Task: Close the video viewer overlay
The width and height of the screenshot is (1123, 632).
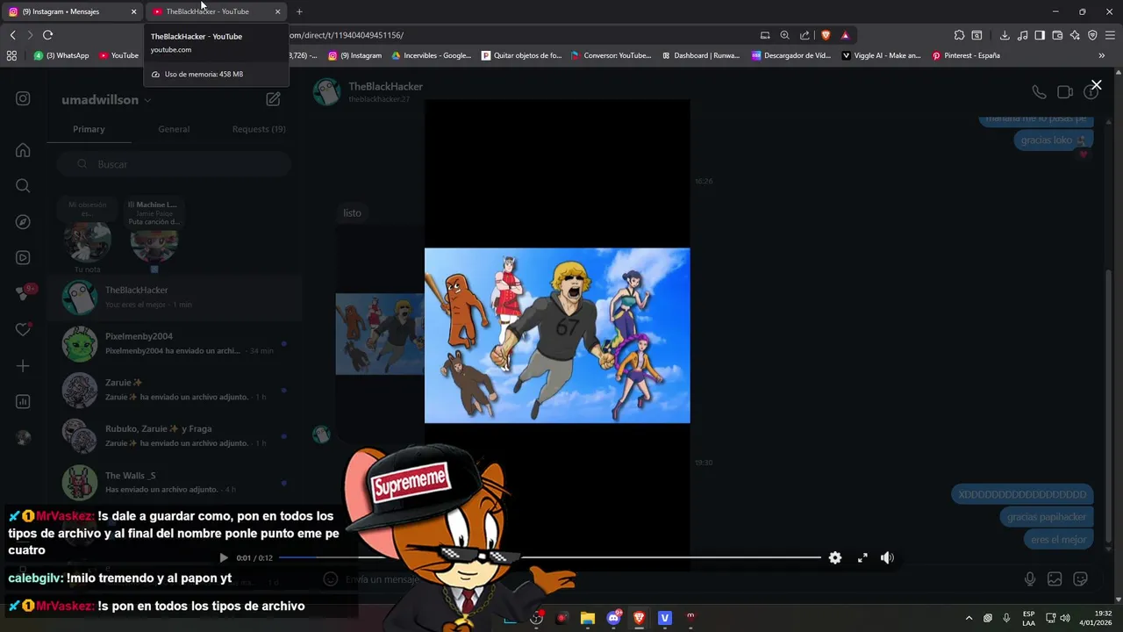Action: 1096,85
